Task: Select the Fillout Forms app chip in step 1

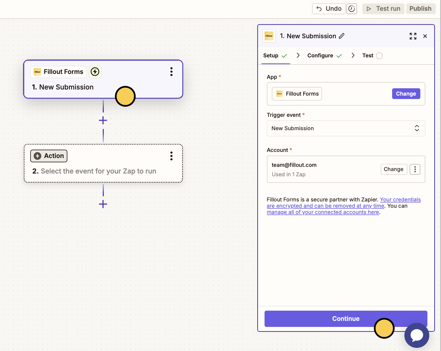Action: pos(59,72)
